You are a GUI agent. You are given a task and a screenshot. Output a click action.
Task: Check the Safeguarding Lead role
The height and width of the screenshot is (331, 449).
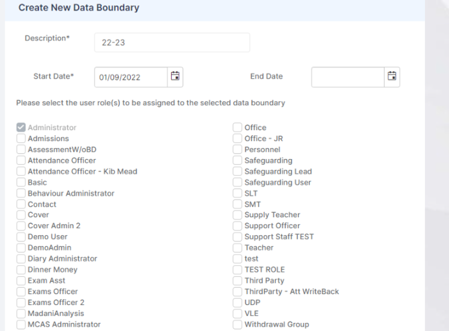pos(237,172)
